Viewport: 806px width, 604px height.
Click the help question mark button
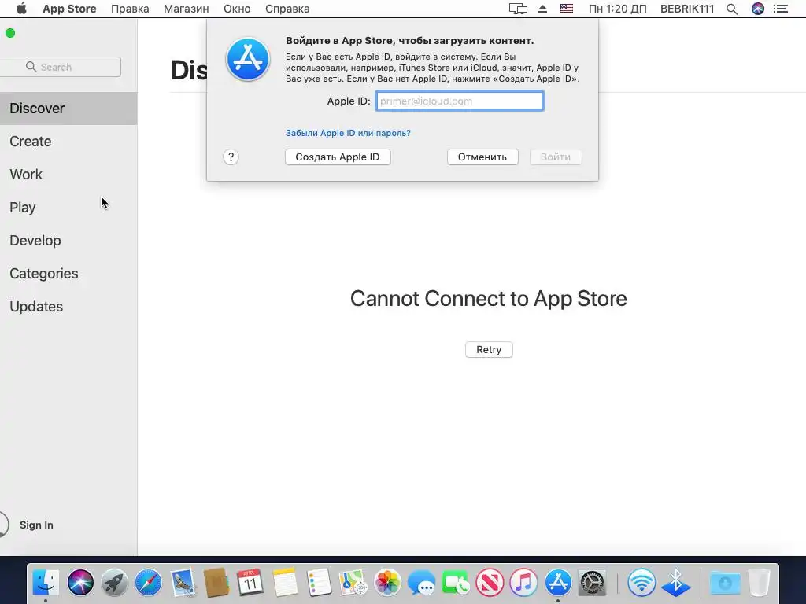pos(231,157)
